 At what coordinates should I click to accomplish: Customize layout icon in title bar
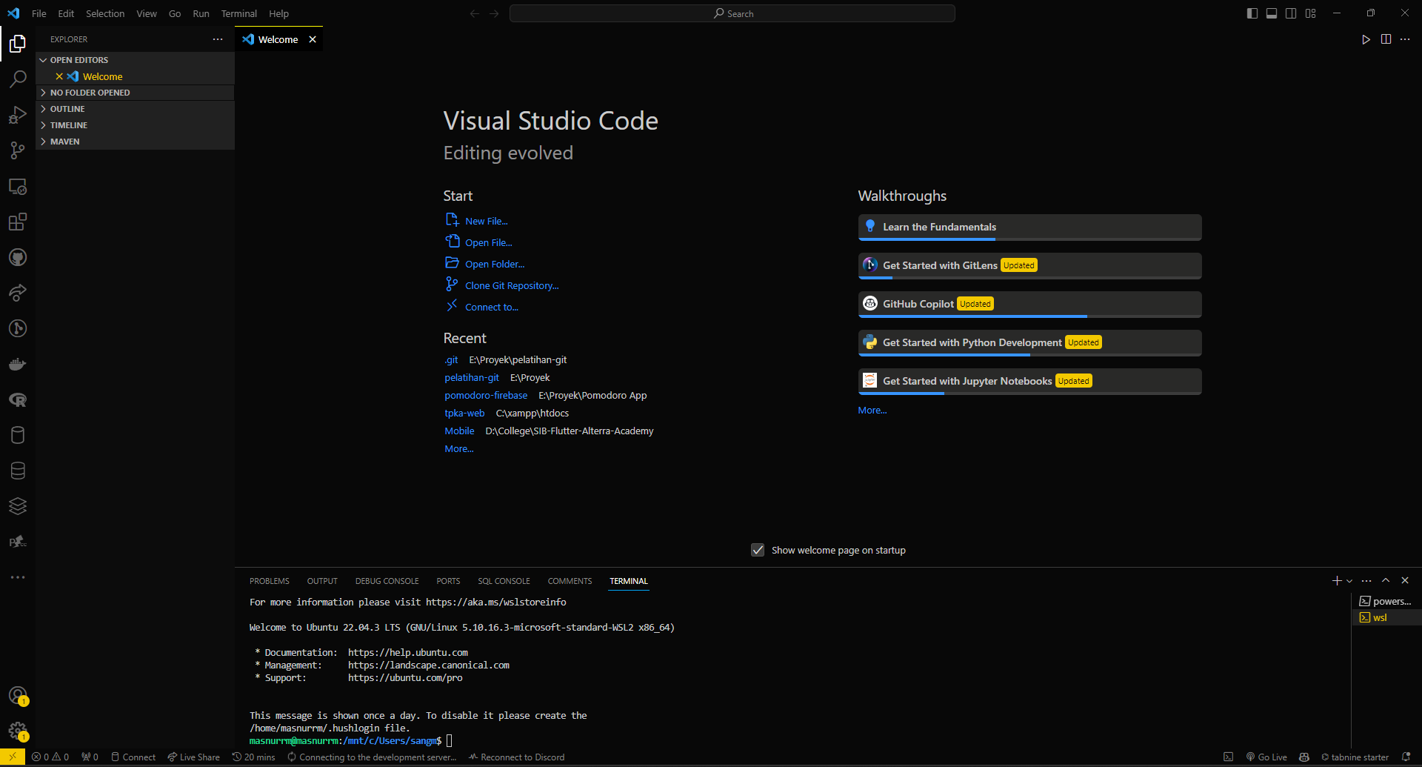pos(1310,13)
